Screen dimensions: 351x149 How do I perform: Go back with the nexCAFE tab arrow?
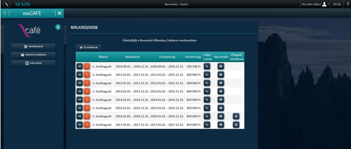[5, 13]
